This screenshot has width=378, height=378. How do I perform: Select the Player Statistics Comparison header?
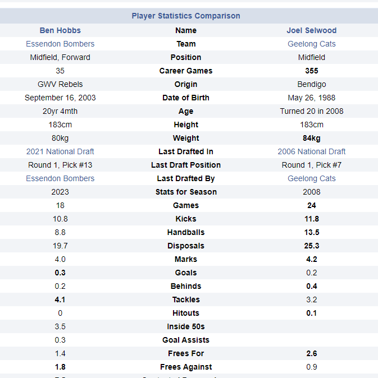click(185, 16)
